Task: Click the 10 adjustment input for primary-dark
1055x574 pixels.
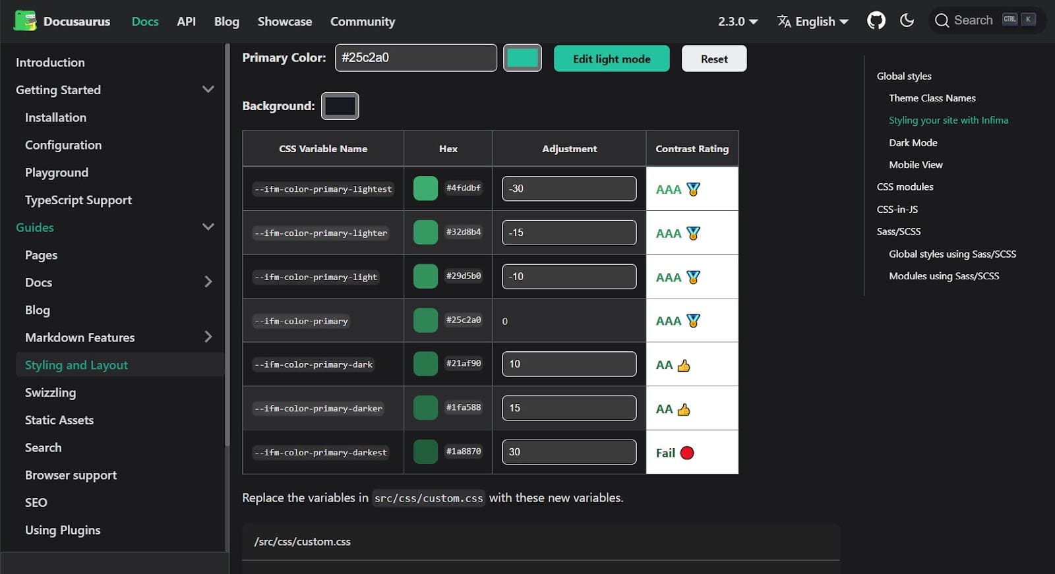Action: [x=569, y=364]
